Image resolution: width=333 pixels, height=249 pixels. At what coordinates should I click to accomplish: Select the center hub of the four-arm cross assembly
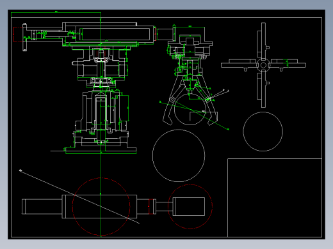tap(263, 65)
